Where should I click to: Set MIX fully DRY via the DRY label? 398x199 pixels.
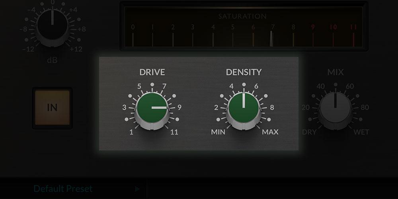(x=309, y=132)
